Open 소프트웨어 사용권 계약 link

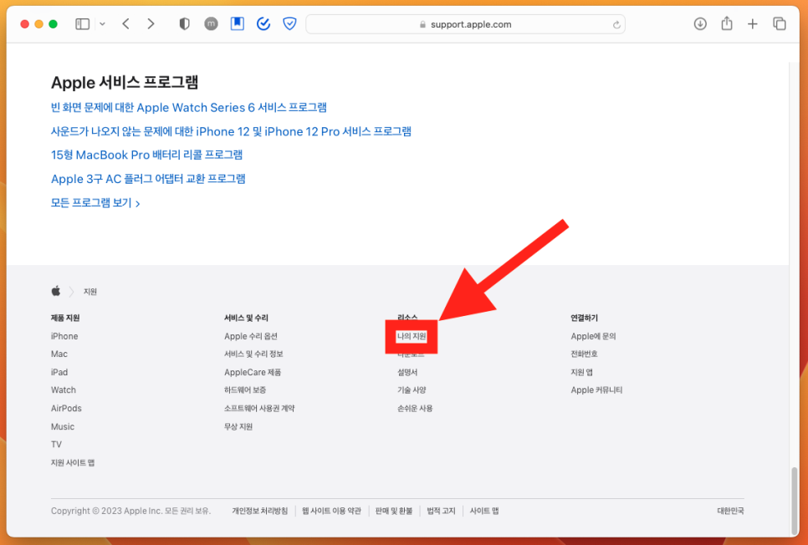pos(259,408)
